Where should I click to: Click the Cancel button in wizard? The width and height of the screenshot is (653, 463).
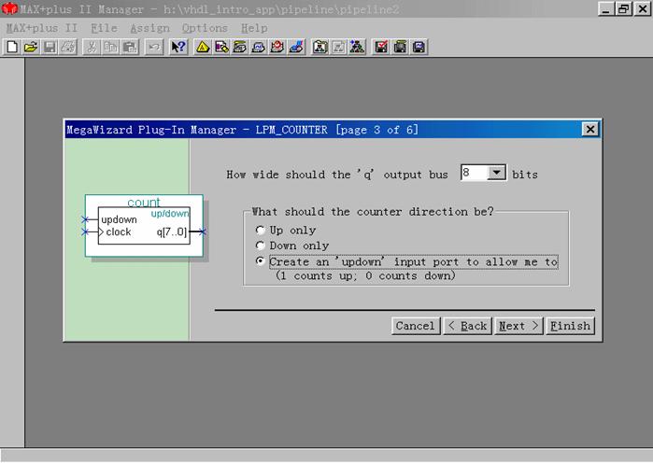[x=416, y=326]
